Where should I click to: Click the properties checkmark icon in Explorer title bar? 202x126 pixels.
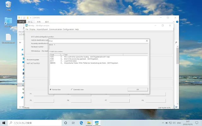[x=24, y=18]
